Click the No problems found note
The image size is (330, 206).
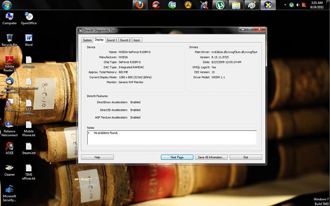coord(106,133)
